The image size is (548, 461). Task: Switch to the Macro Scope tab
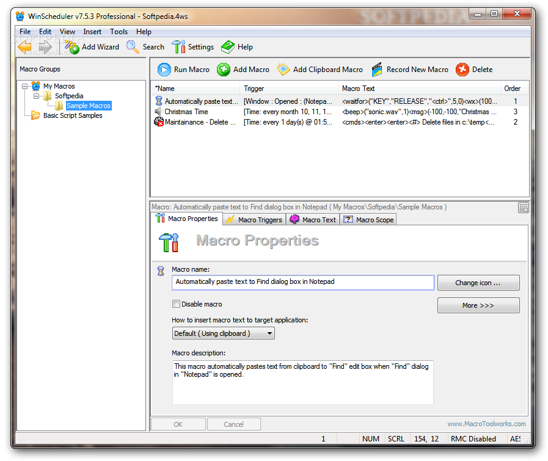coord(368,220)
